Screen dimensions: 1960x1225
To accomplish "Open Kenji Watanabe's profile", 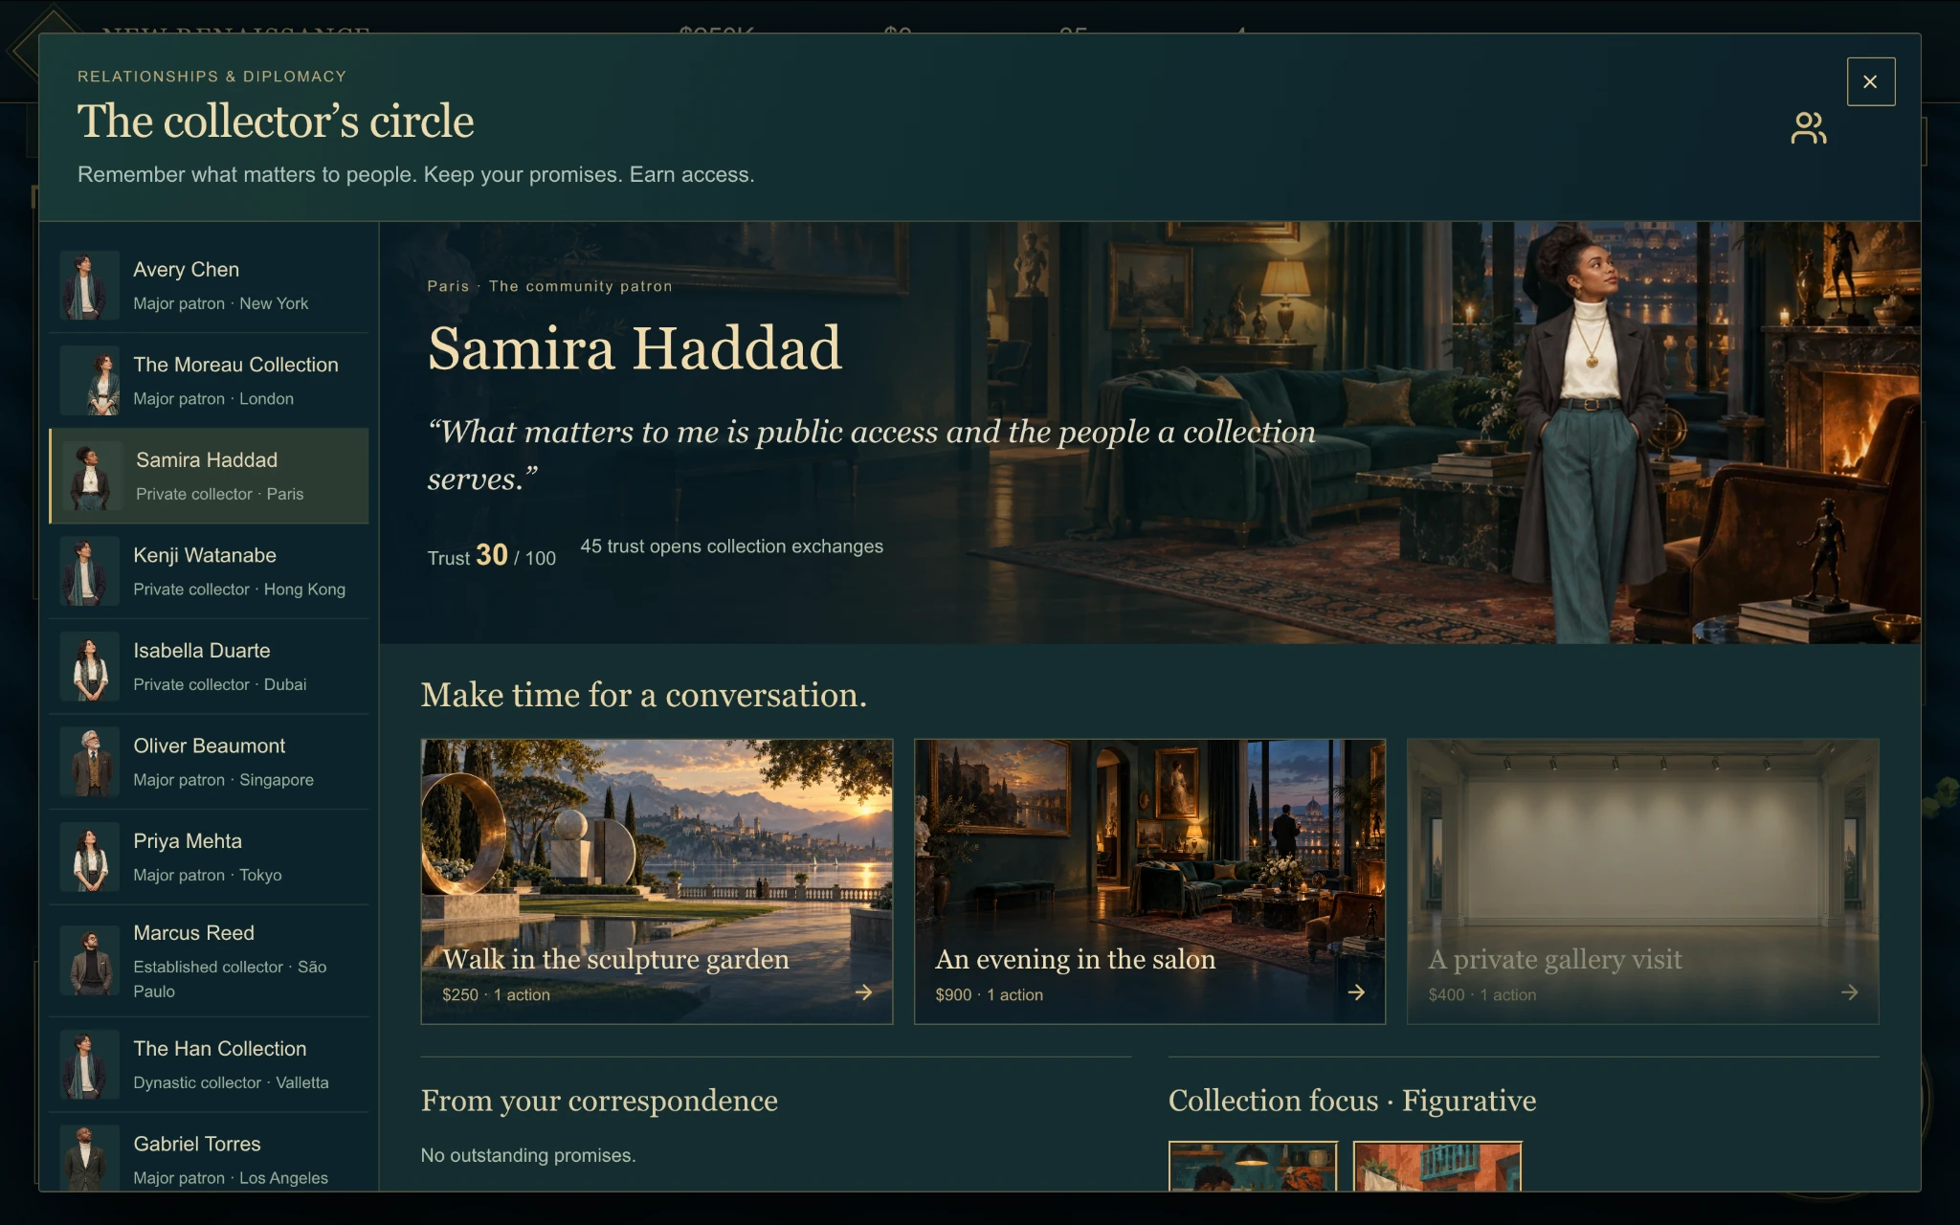I will (x=209, y=571).
